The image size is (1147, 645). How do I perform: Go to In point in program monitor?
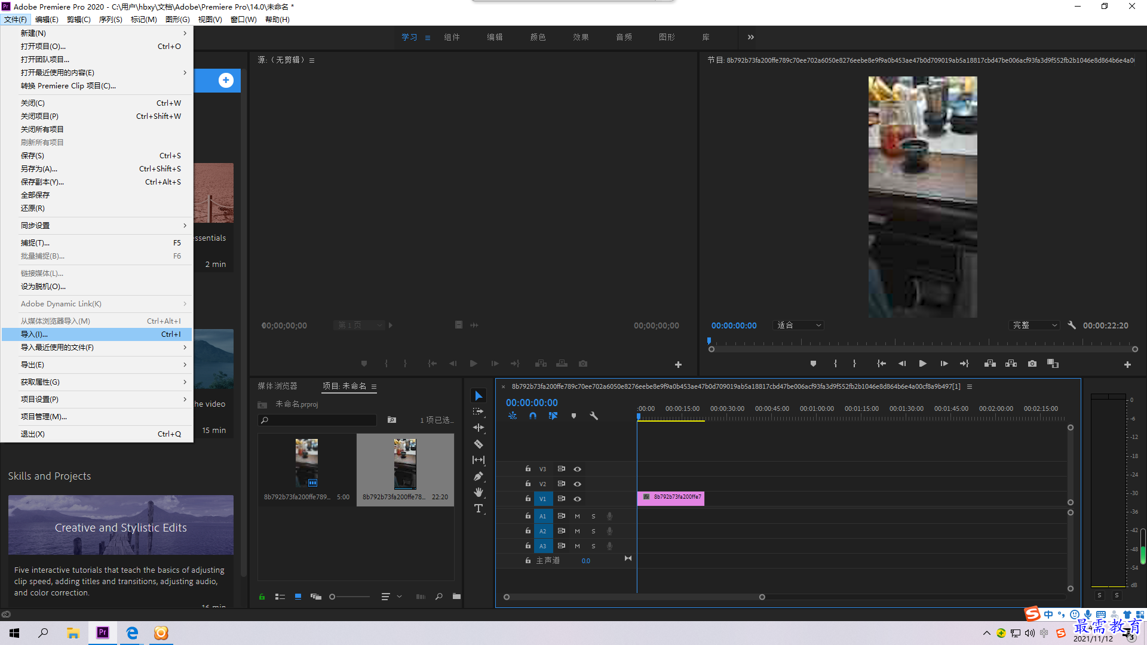(881, 363)
